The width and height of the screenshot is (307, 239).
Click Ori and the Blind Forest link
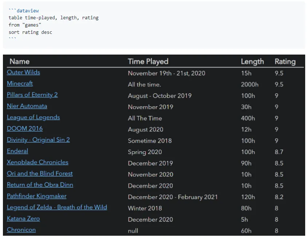tap(40, 174)
